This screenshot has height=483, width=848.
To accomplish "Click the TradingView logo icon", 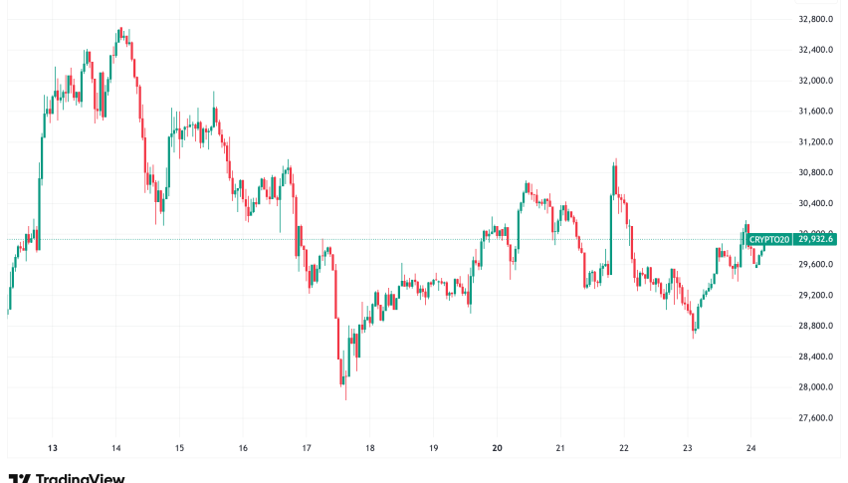I will (x=18, y=478).
